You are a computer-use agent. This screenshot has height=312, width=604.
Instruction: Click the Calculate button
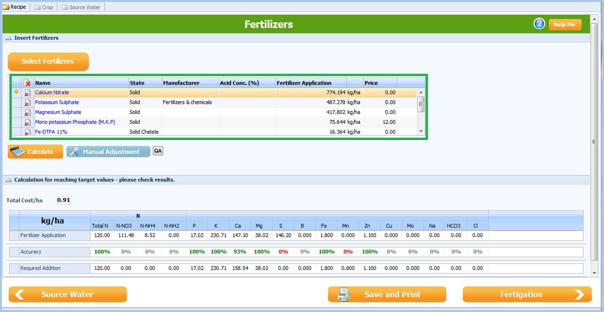coord(35,152)
